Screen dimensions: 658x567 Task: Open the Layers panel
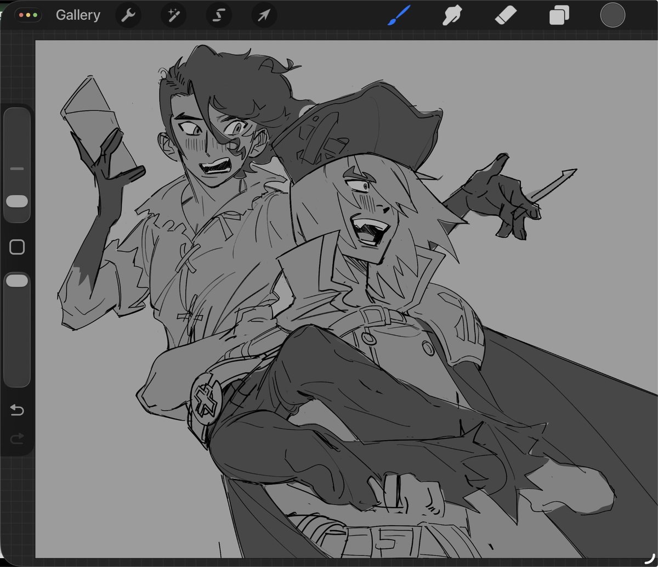point(559,15)
